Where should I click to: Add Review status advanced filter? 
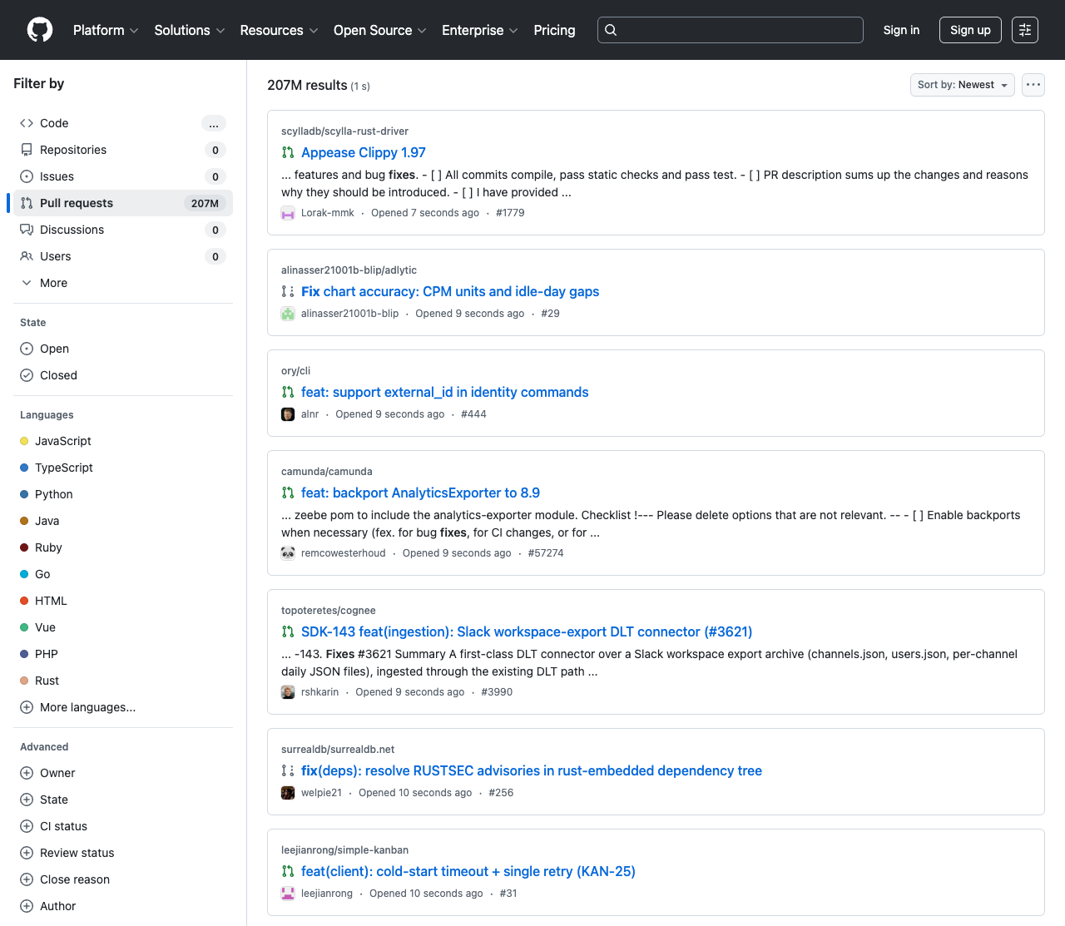[123, 853]
